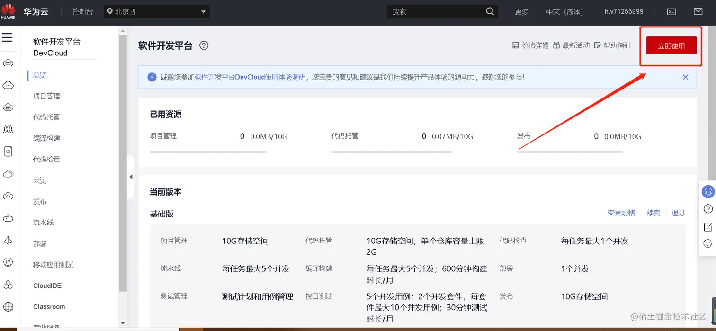The image size is (716, 331).
Task: Collapse the sidebar with the arrow handle
Action: click(131, 177)
